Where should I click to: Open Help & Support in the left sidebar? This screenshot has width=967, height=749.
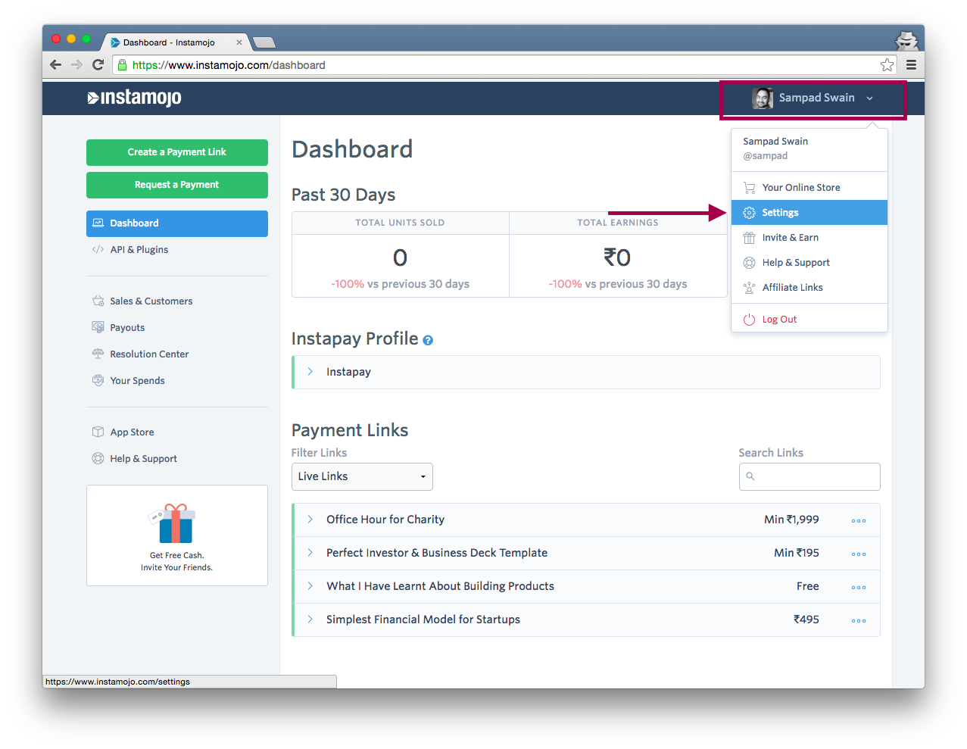(143, 459)
